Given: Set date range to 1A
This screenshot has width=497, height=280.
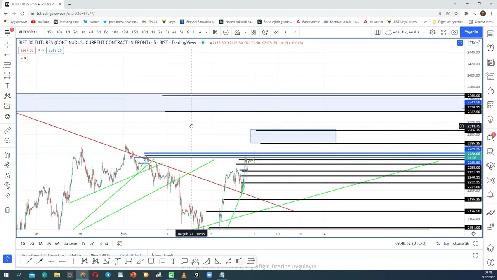Looking at the screenshot, I should coord(40,243).
